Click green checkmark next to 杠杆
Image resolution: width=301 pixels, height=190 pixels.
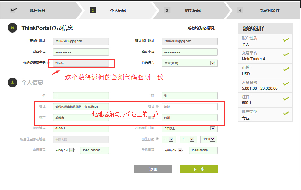click(x=286, y=99)
